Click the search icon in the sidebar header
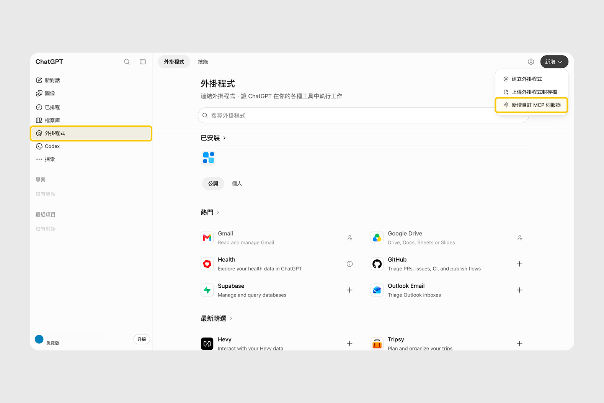Viewport: 604px width, 403px height. click(x=127, y=62)
